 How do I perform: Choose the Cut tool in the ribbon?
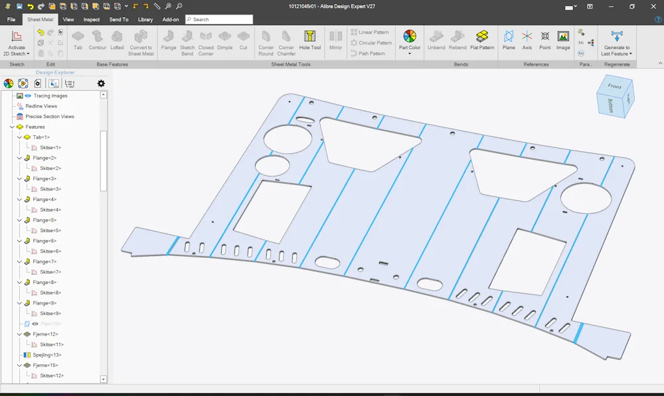pos(244,40)
